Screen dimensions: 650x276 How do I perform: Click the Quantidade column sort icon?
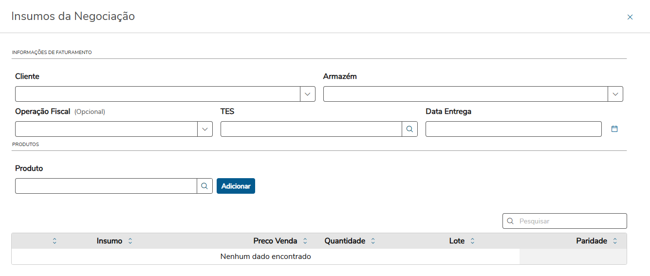point(373,241)
